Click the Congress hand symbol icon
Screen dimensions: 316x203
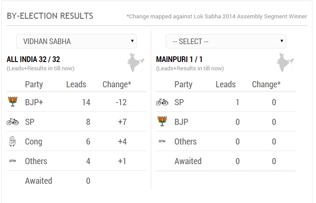[x=13, y=141]
